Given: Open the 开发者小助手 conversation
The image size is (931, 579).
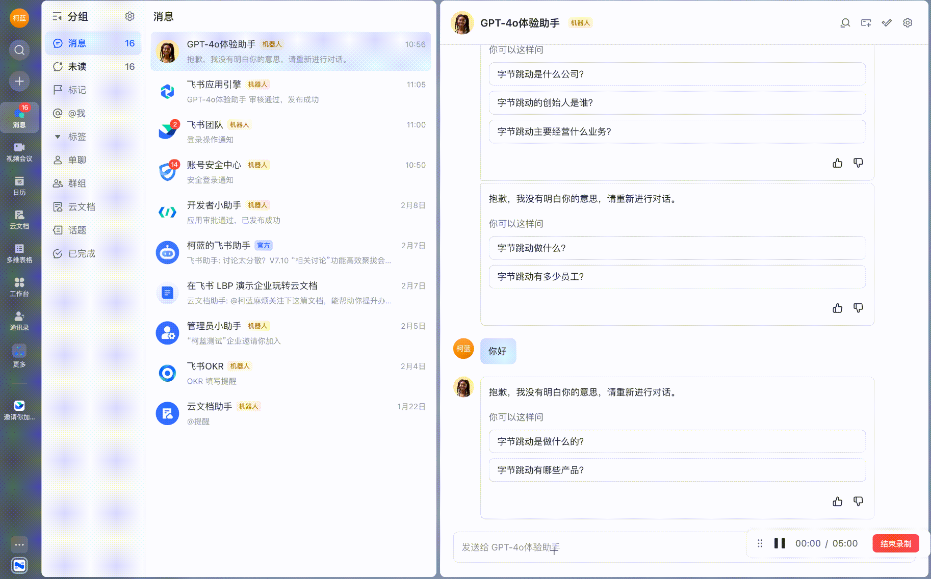Looking at the screenshot, I should point(291,213).
